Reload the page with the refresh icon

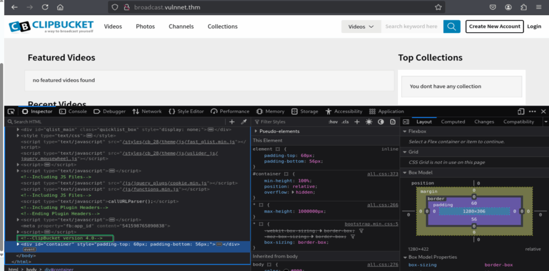45,7
